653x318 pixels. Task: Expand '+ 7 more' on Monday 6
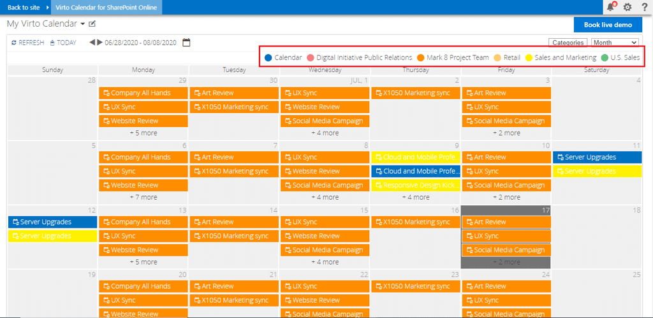(x=143, y=198)
